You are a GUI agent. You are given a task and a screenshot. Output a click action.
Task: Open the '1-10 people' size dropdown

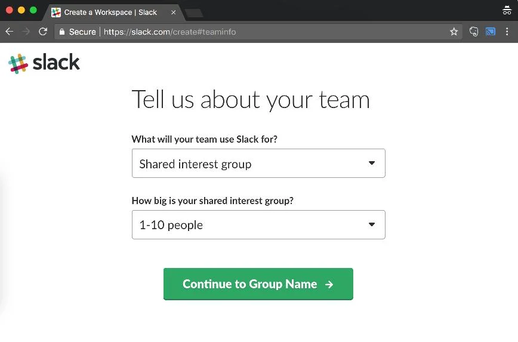tap(258, 224)
